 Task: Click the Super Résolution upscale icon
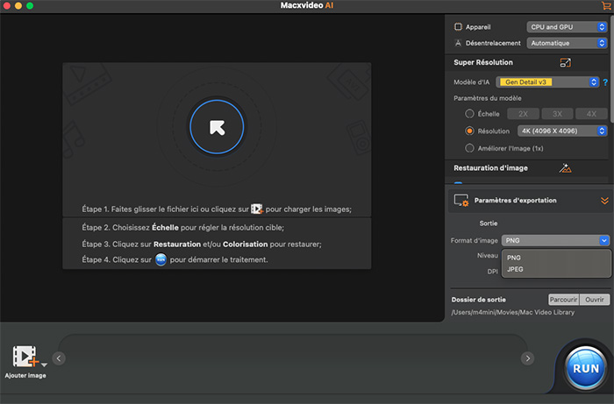pos(566,62)
